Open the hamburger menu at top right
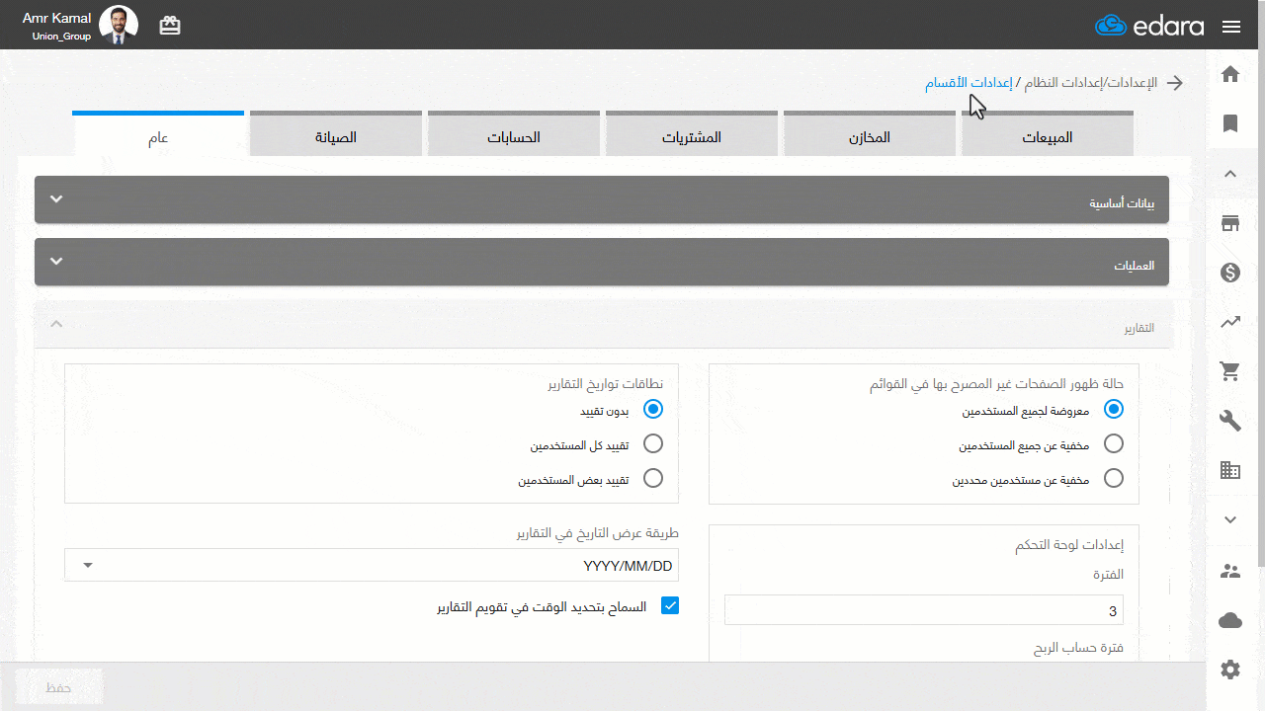1265x711 pixels. (x=1231, y=27)
